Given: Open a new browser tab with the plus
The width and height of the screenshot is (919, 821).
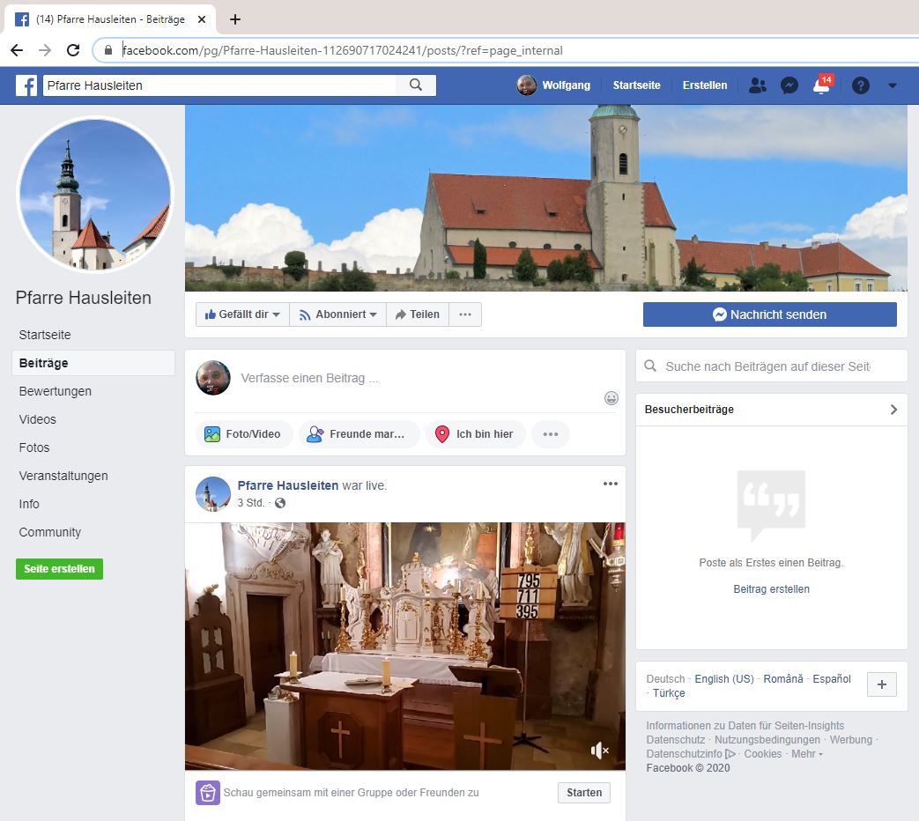Looking at the screenshot, I should pyautogui.click(x=235, y=19).
